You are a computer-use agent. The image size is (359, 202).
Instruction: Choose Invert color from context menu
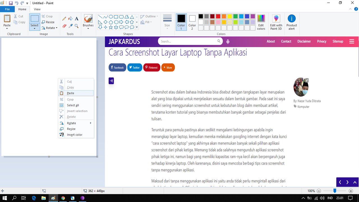76,135
